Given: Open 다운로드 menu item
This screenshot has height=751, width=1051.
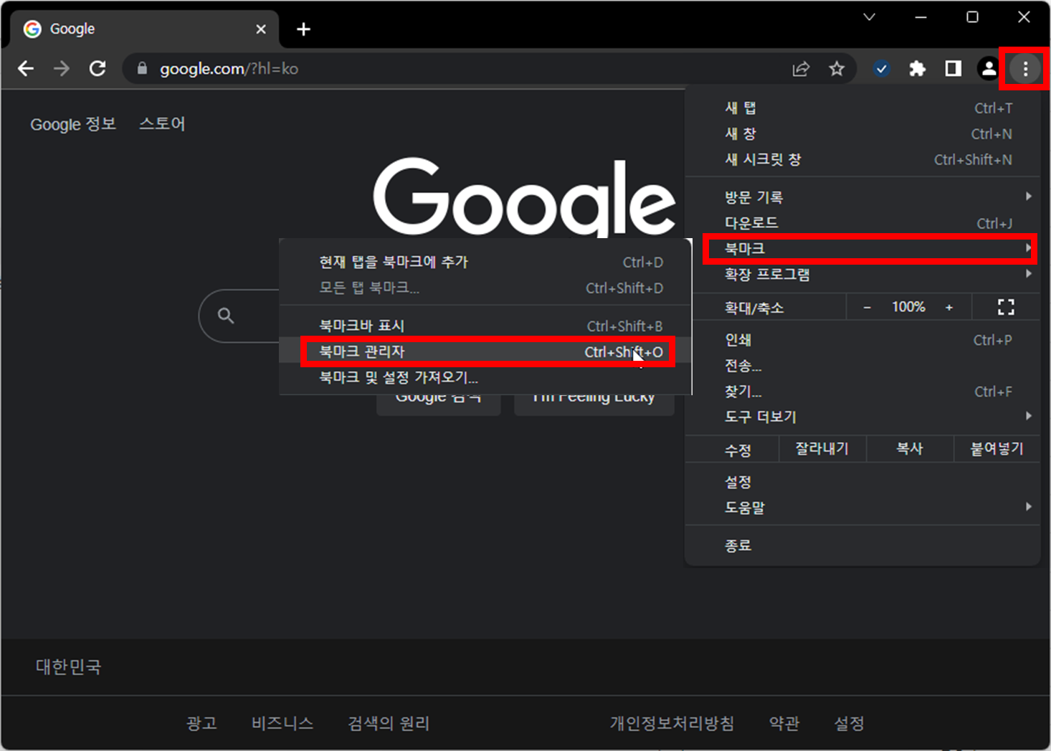Looking at the screenshot, I should coord(863,223).
